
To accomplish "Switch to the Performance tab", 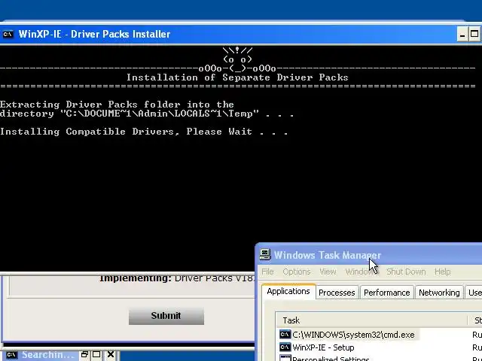I will point(386,293).
